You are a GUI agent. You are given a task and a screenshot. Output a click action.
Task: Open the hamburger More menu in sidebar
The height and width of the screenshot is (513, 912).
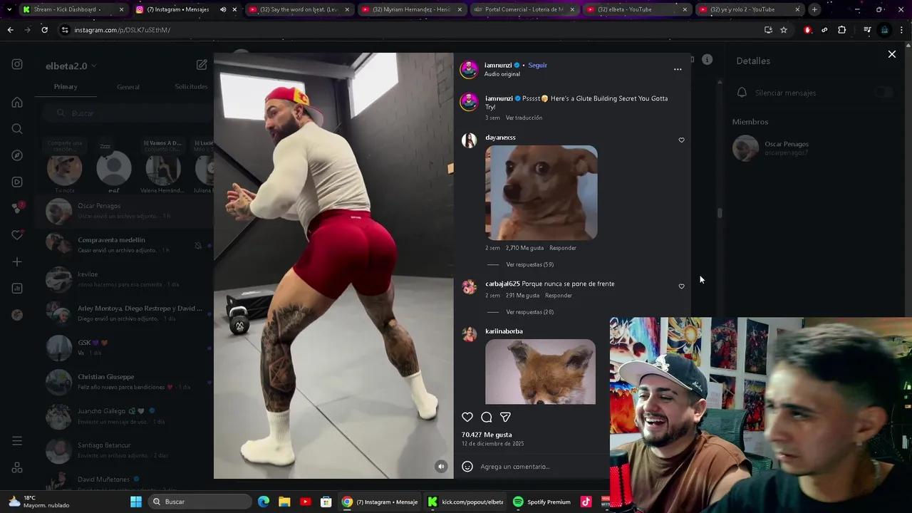[x=17, y=441]
